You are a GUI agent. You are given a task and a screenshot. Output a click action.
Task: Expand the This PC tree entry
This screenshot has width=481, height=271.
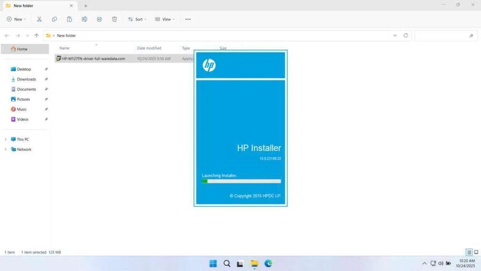point(7,139)
